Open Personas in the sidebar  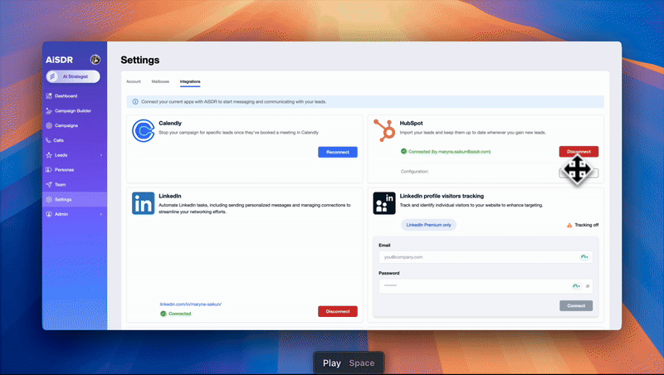coord(64,169)
